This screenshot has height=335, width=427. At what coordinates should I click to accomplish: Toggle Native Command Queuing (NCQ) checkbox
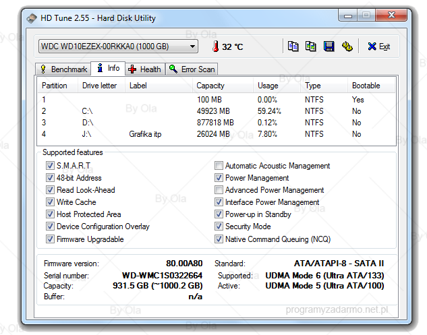(x=219, y=239)
